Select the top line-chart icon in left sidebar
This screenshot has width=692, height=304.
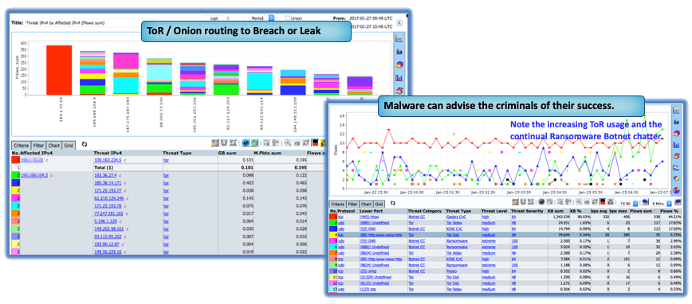click(x=399, y=38)
